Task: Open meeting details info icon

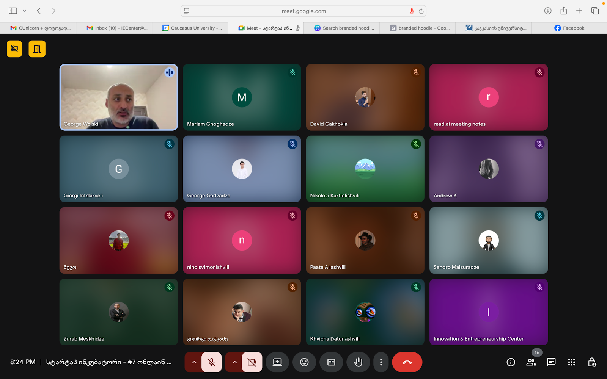Action: tap(511, 362)
